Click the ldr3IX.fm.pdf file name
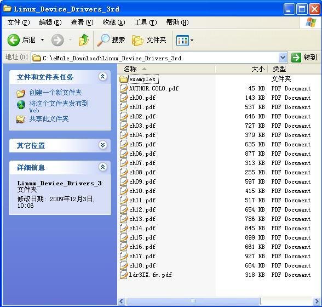 pos(150,275)
